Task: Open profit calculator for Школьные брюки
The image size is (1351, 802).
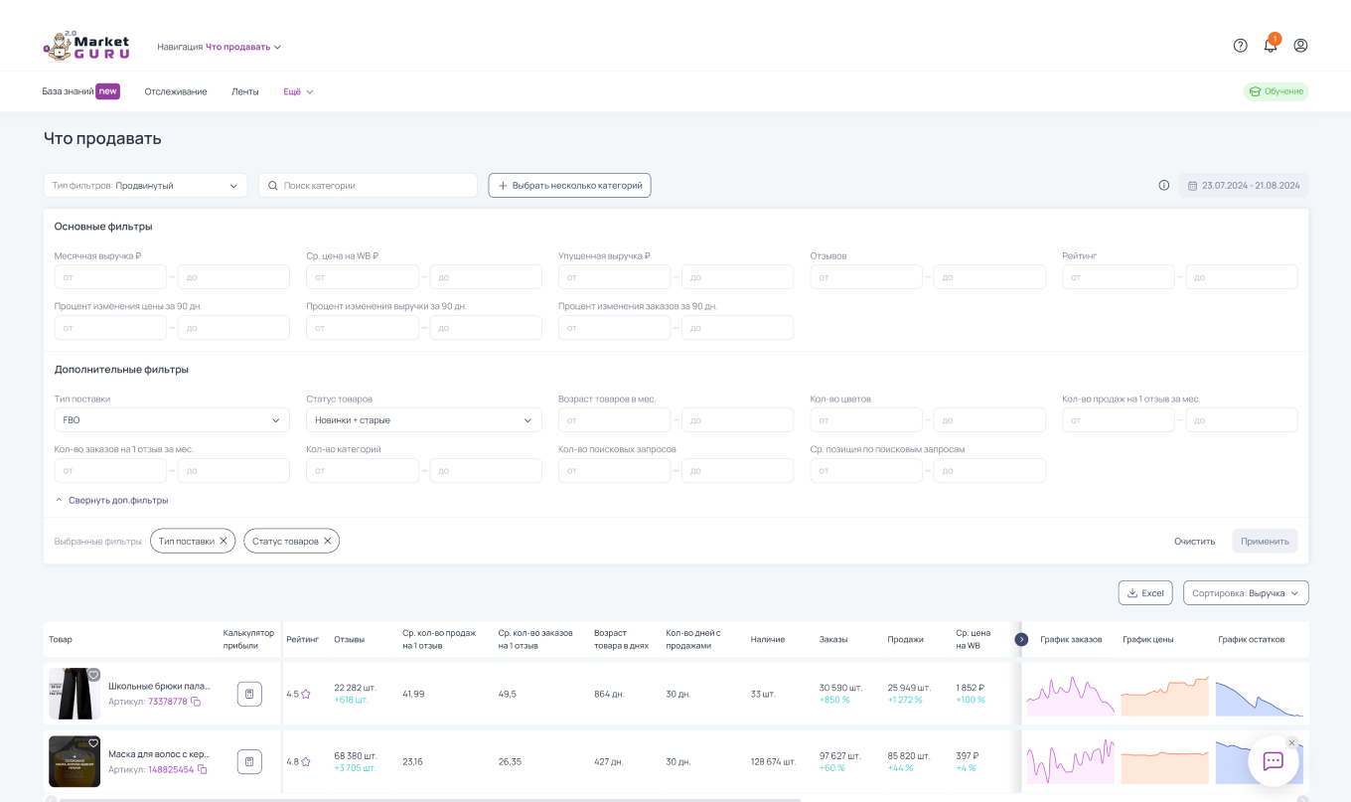Action: click(249, 694)
